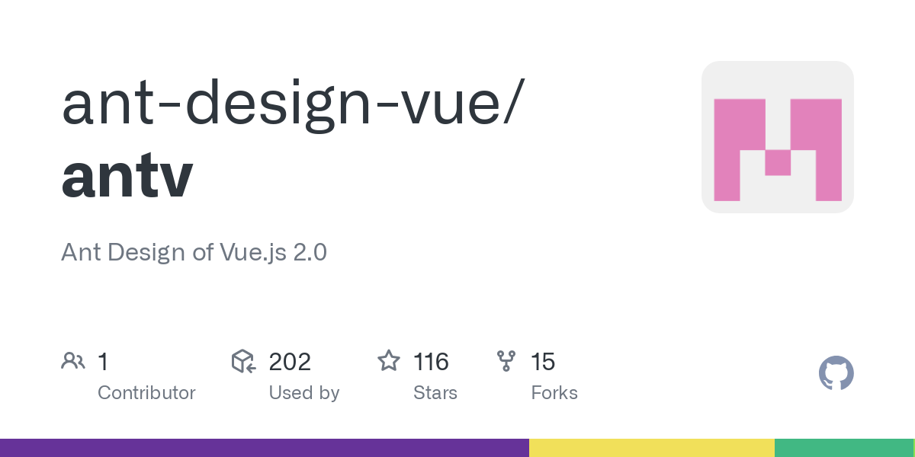This screenshot has height=457, width=915.
Task: Click the purple language bar segment
Action: [x=264, y=448]
